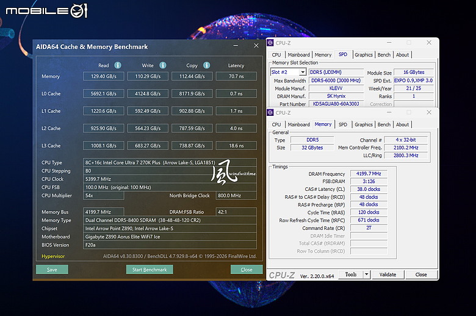The width and height of the screenshot is (476, 316).
Task: Click the bottom CPU-Z window's app icon
Action: click(270, 113)
